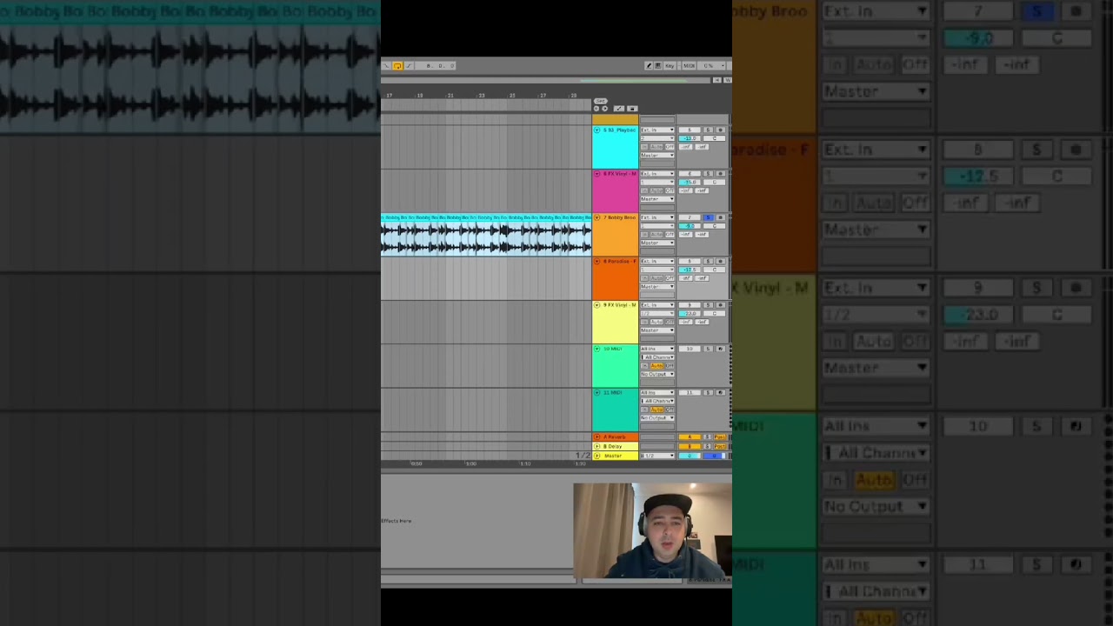Viewport: 1113px width, 626px height.
Task: Select track title 8 Paradise - F
Action: click(620, 261)
